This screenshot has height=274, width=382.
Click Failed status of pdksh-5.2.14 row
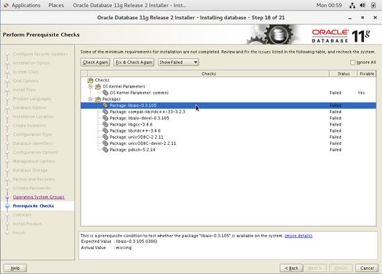point(335,150)
